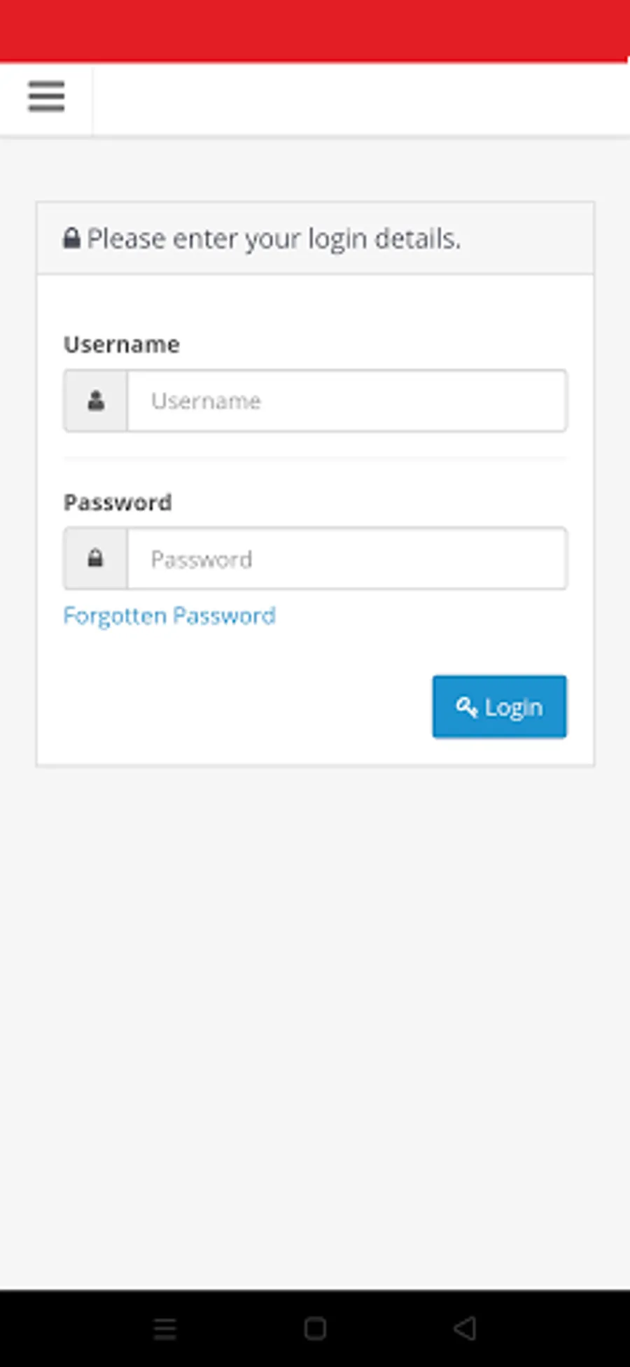Click the empty white header bar area
The height and width of the screenshot is (1367, 630).
(x=360, y=98)
